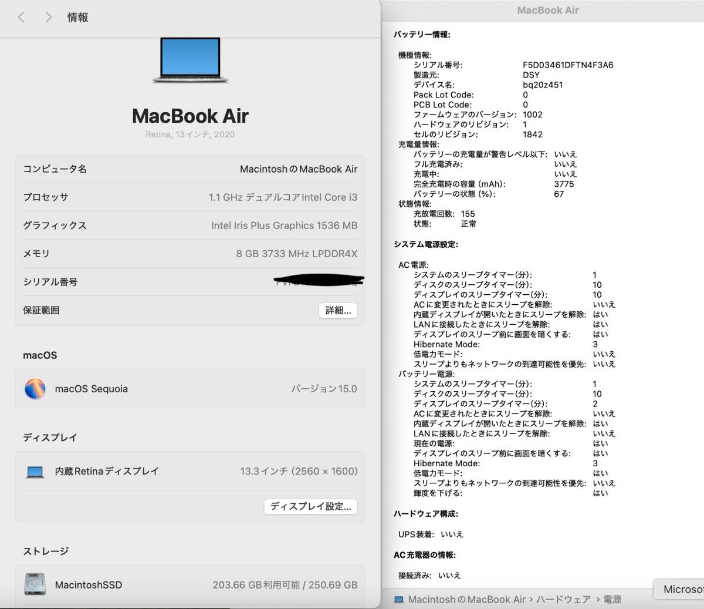
Task: Select 電源 in the path bar
Action: [x=612, y=600]
